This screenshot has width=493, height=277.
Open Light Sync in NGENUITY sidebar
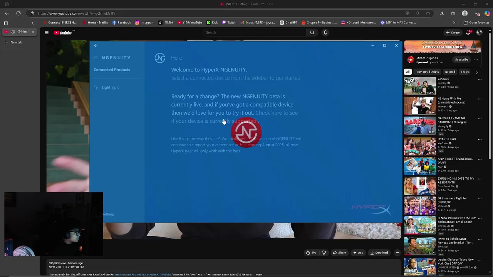tap(111, 87)
